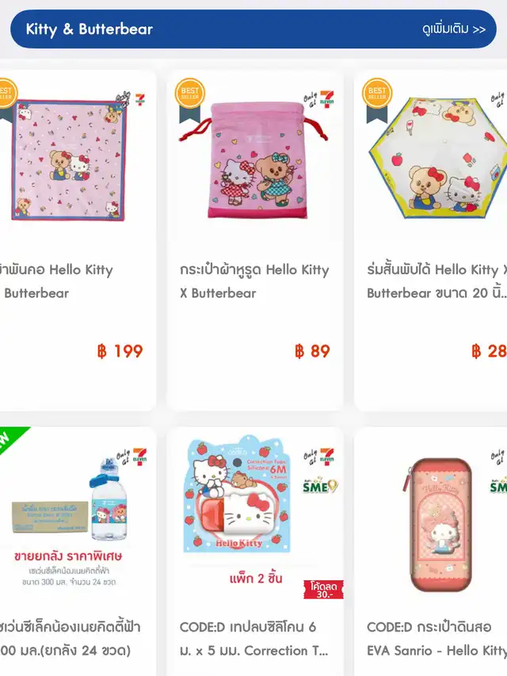
Task: Open กระเป๋าผ้าหูรูด Hello Kitty X Butterbear title
Action: pos(254,281)
